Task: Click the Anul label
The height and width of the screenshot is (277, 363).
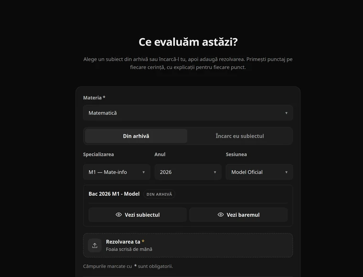Action: coord(160,154)
